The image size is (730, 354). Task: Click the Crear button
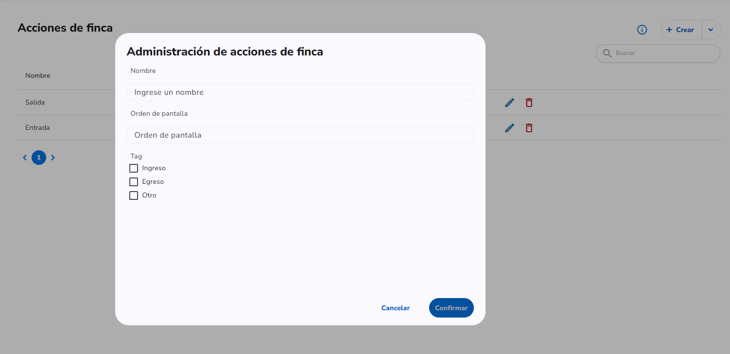[x=681, y=30]
